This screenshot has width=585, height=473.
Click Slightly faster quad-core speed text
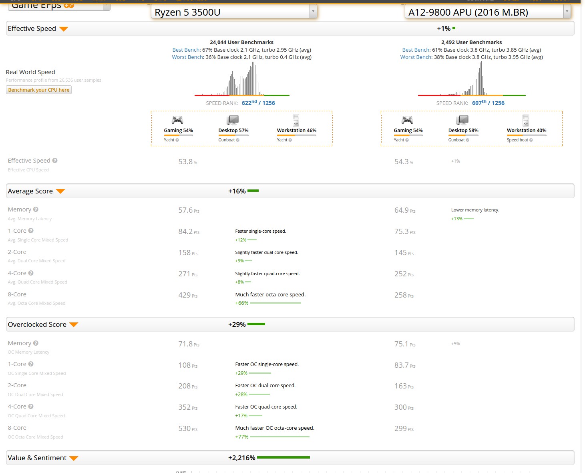pos(267,274)
